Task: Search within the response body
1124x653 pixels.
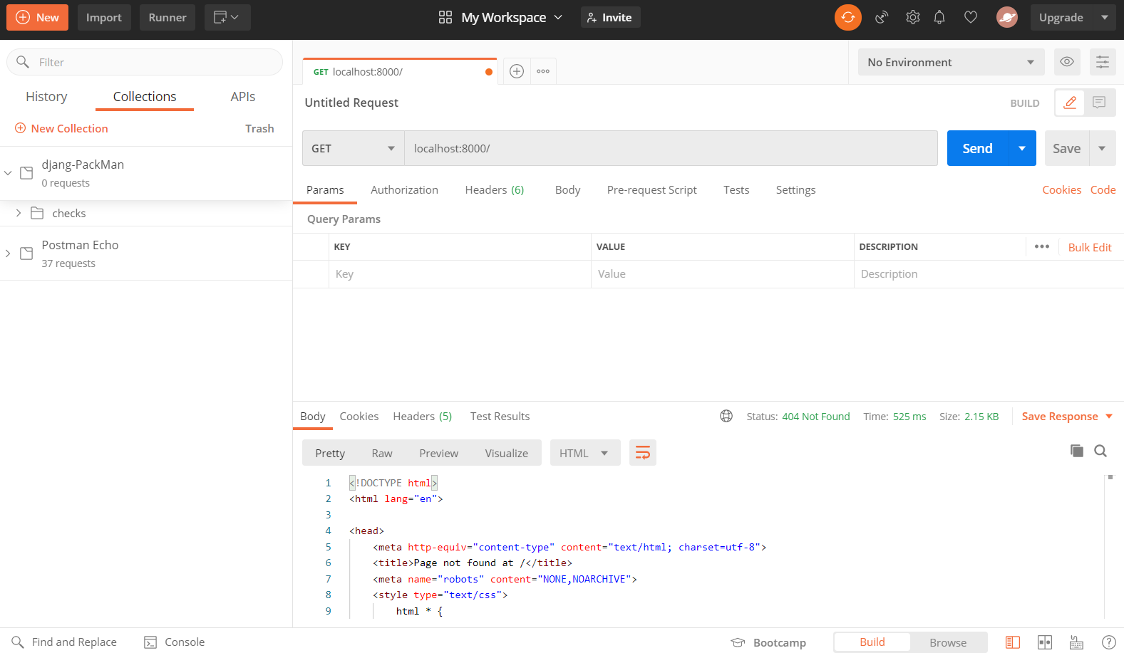Action: 1100,451
